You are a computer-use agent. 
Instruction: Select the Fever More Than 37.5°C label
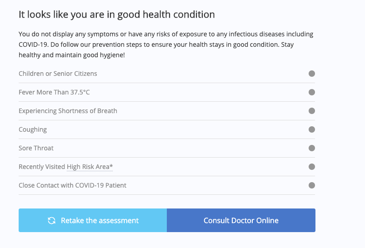(x=54, y=92)
